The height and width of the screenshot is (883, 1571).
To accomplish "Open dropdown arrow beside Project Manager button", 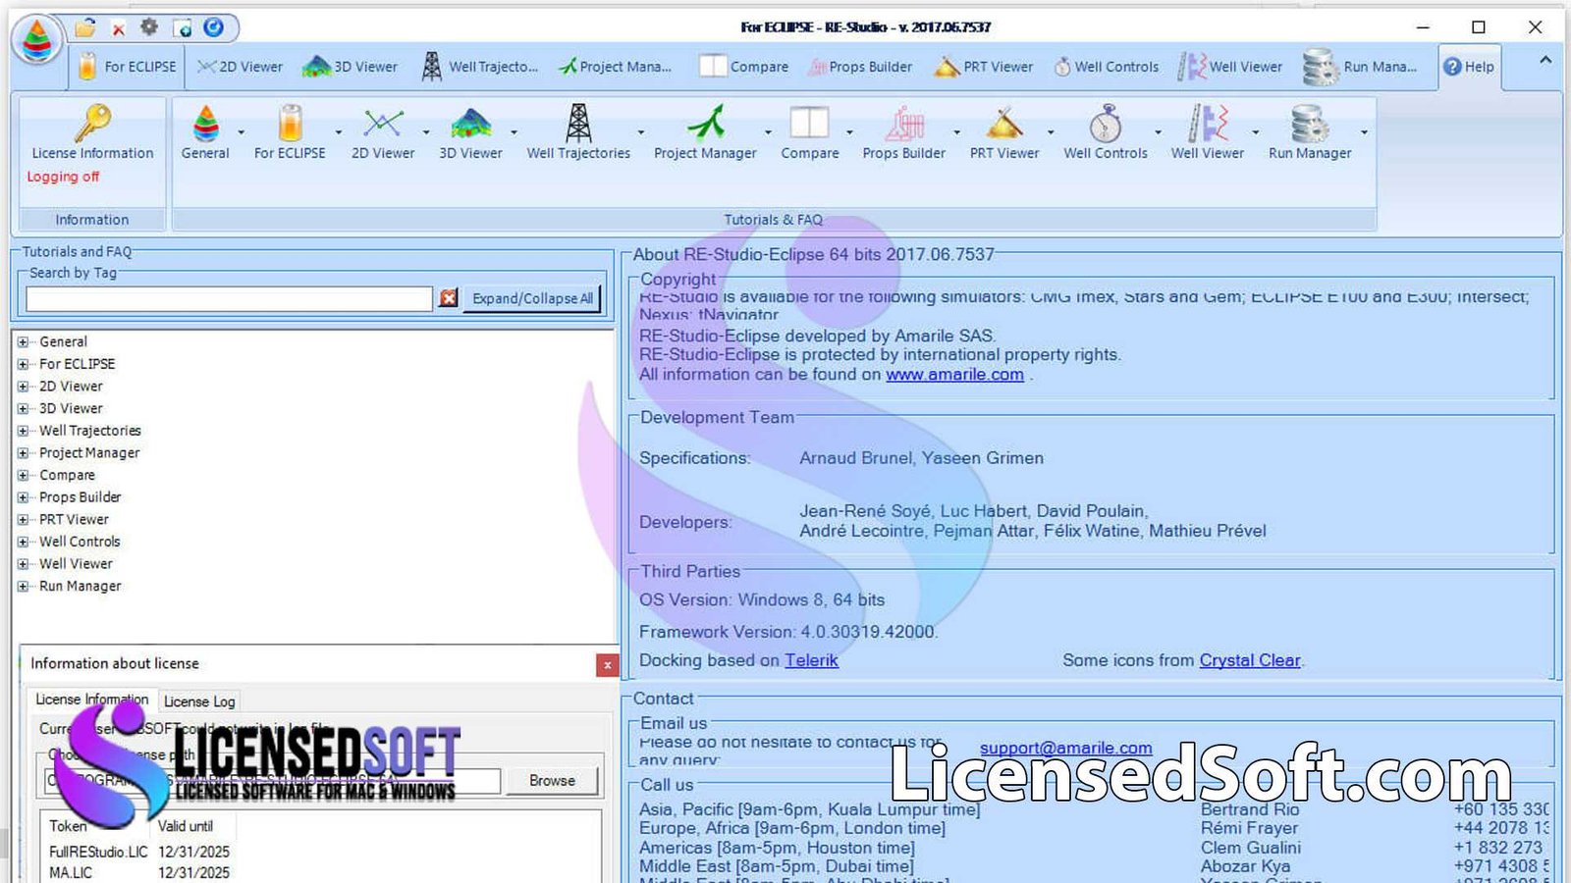I will 768,132.
